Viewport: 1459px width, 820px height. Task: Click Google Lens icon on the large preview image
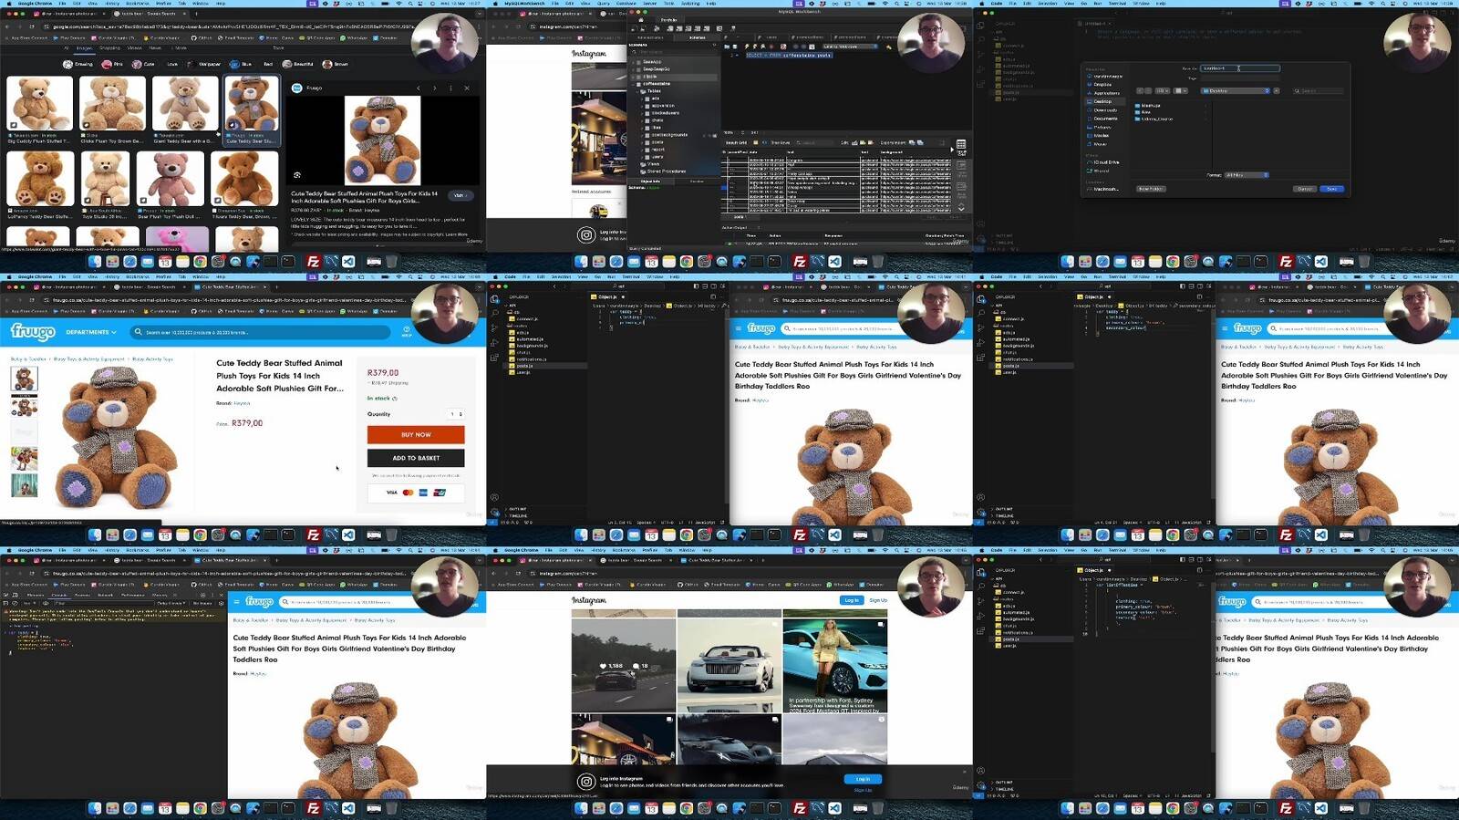click(x=297, y=175)
